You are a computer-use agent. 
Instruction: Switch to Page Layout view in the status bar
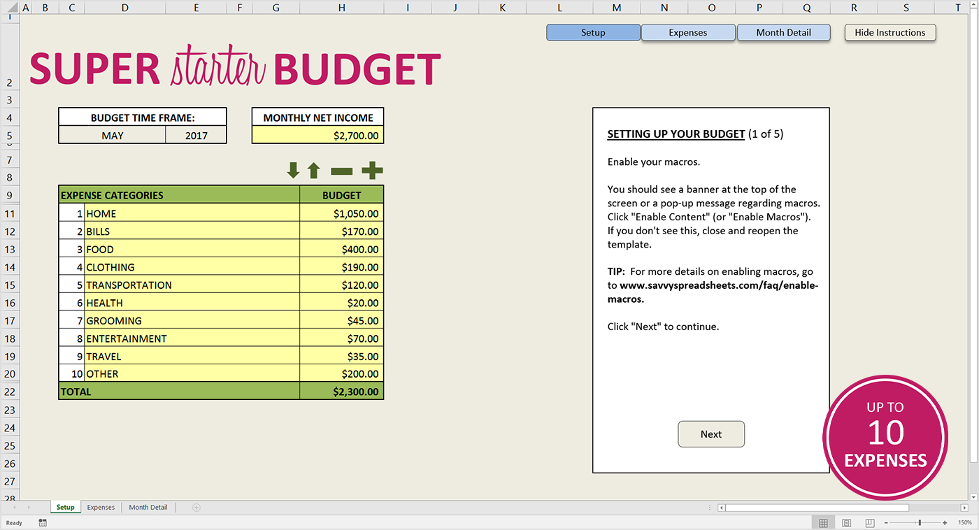coord(846,522)
